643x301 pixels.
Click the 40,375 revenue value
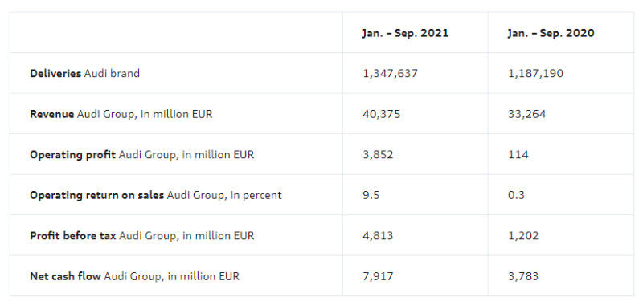point(381,114)
